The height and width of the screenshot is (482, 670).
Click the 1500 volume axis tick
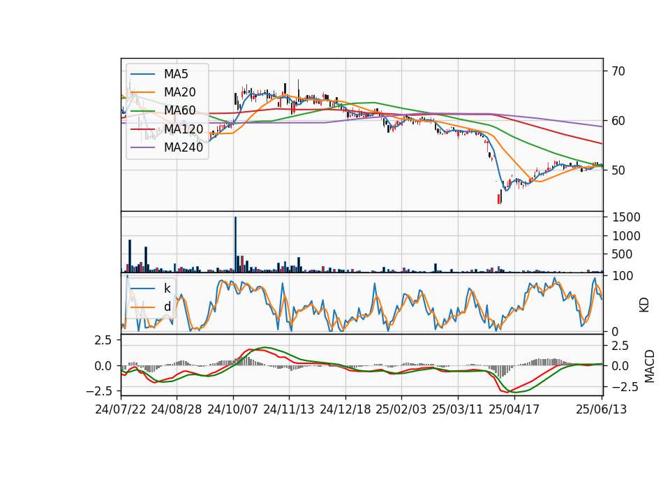pos(626,217)
